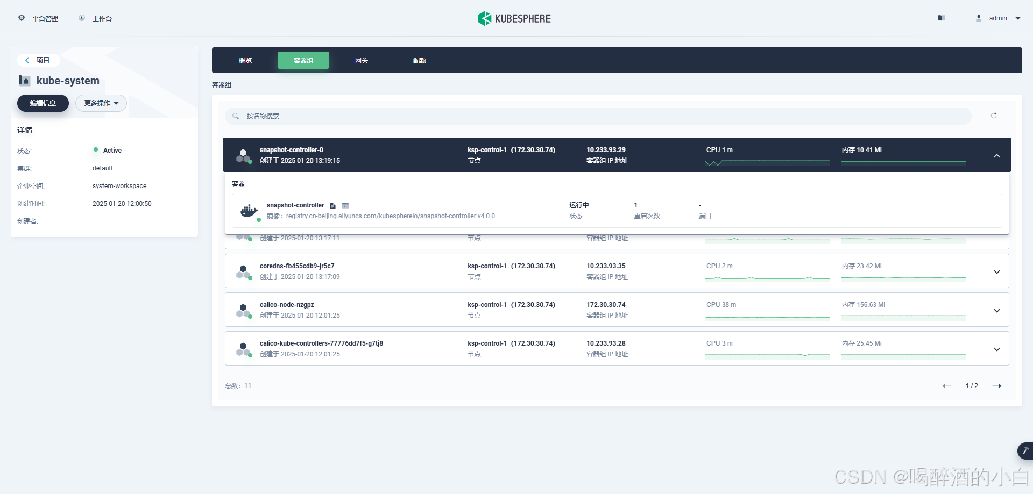
Task: Click the 编辑信息 button
Action: coord(43,103)
